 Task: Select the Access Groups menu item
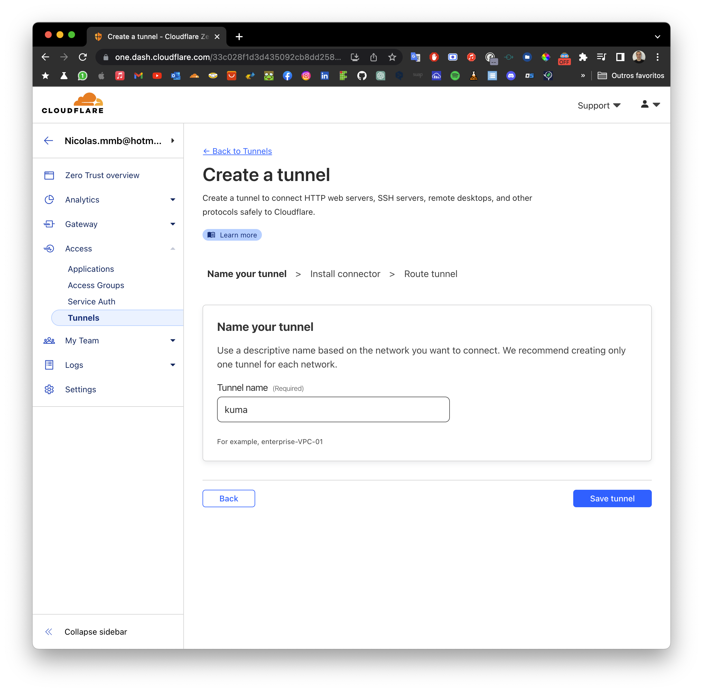[96, 285]
